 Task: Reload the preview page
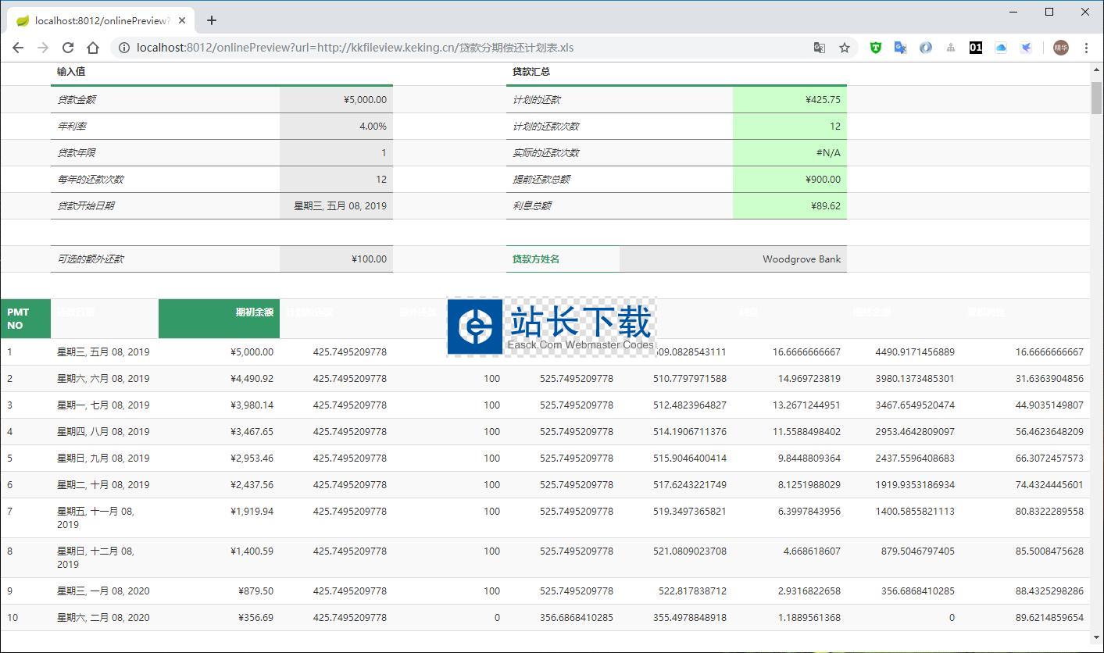(68, 48)
